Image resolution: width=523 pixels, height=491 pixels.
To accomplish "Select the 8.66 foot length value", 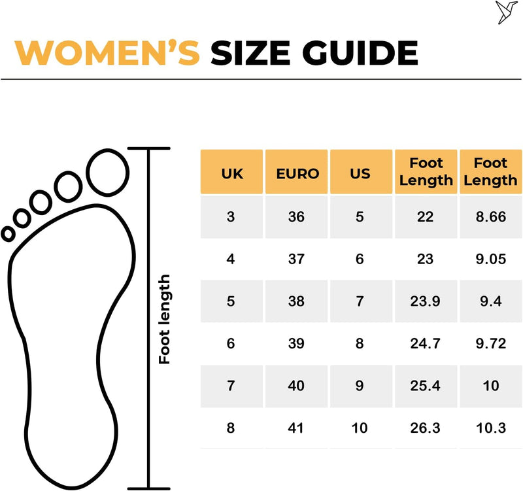I will click(490, 217).
